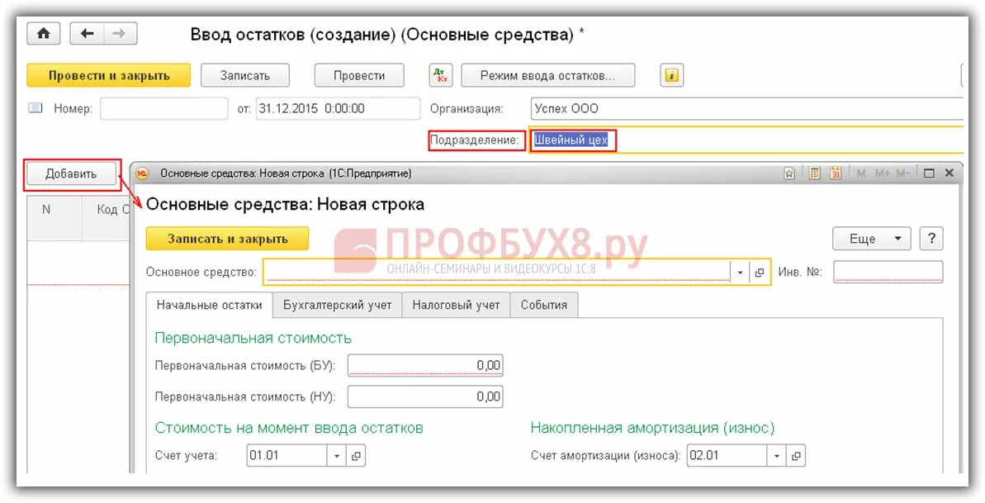Close the Новая строка dialog

(x=949, y=173)
